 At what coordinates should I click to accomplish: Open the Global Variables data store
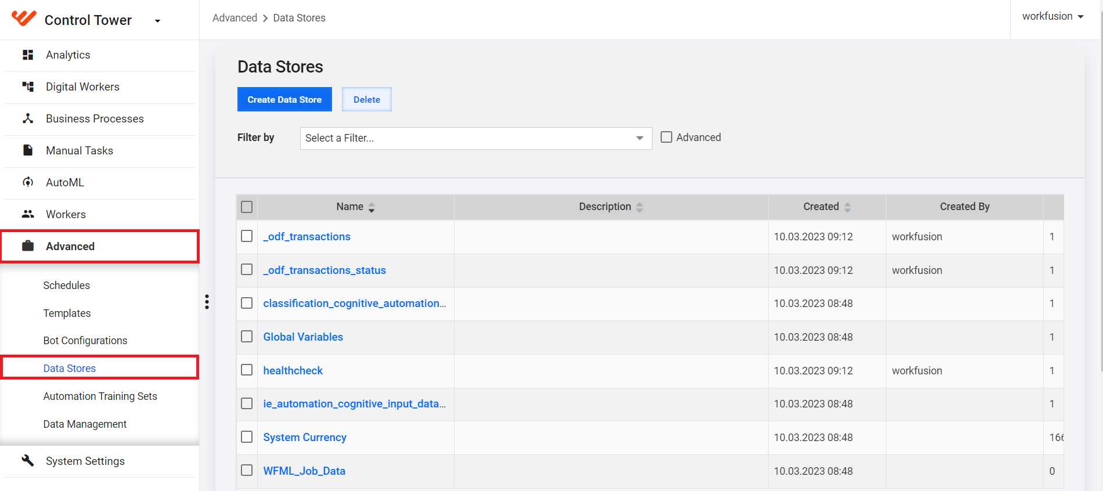pos(303,337)
